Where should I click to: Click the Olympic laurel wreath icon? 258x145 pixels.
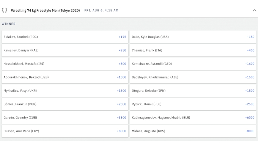(x=5, y=10)
